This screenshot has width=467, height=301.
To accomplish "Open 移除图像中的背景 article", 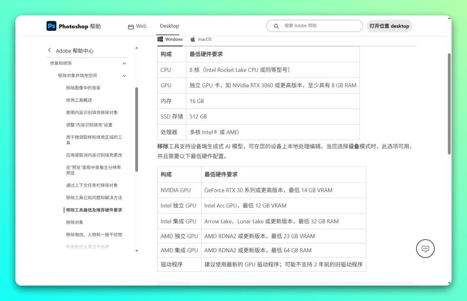I will (83, 88).
